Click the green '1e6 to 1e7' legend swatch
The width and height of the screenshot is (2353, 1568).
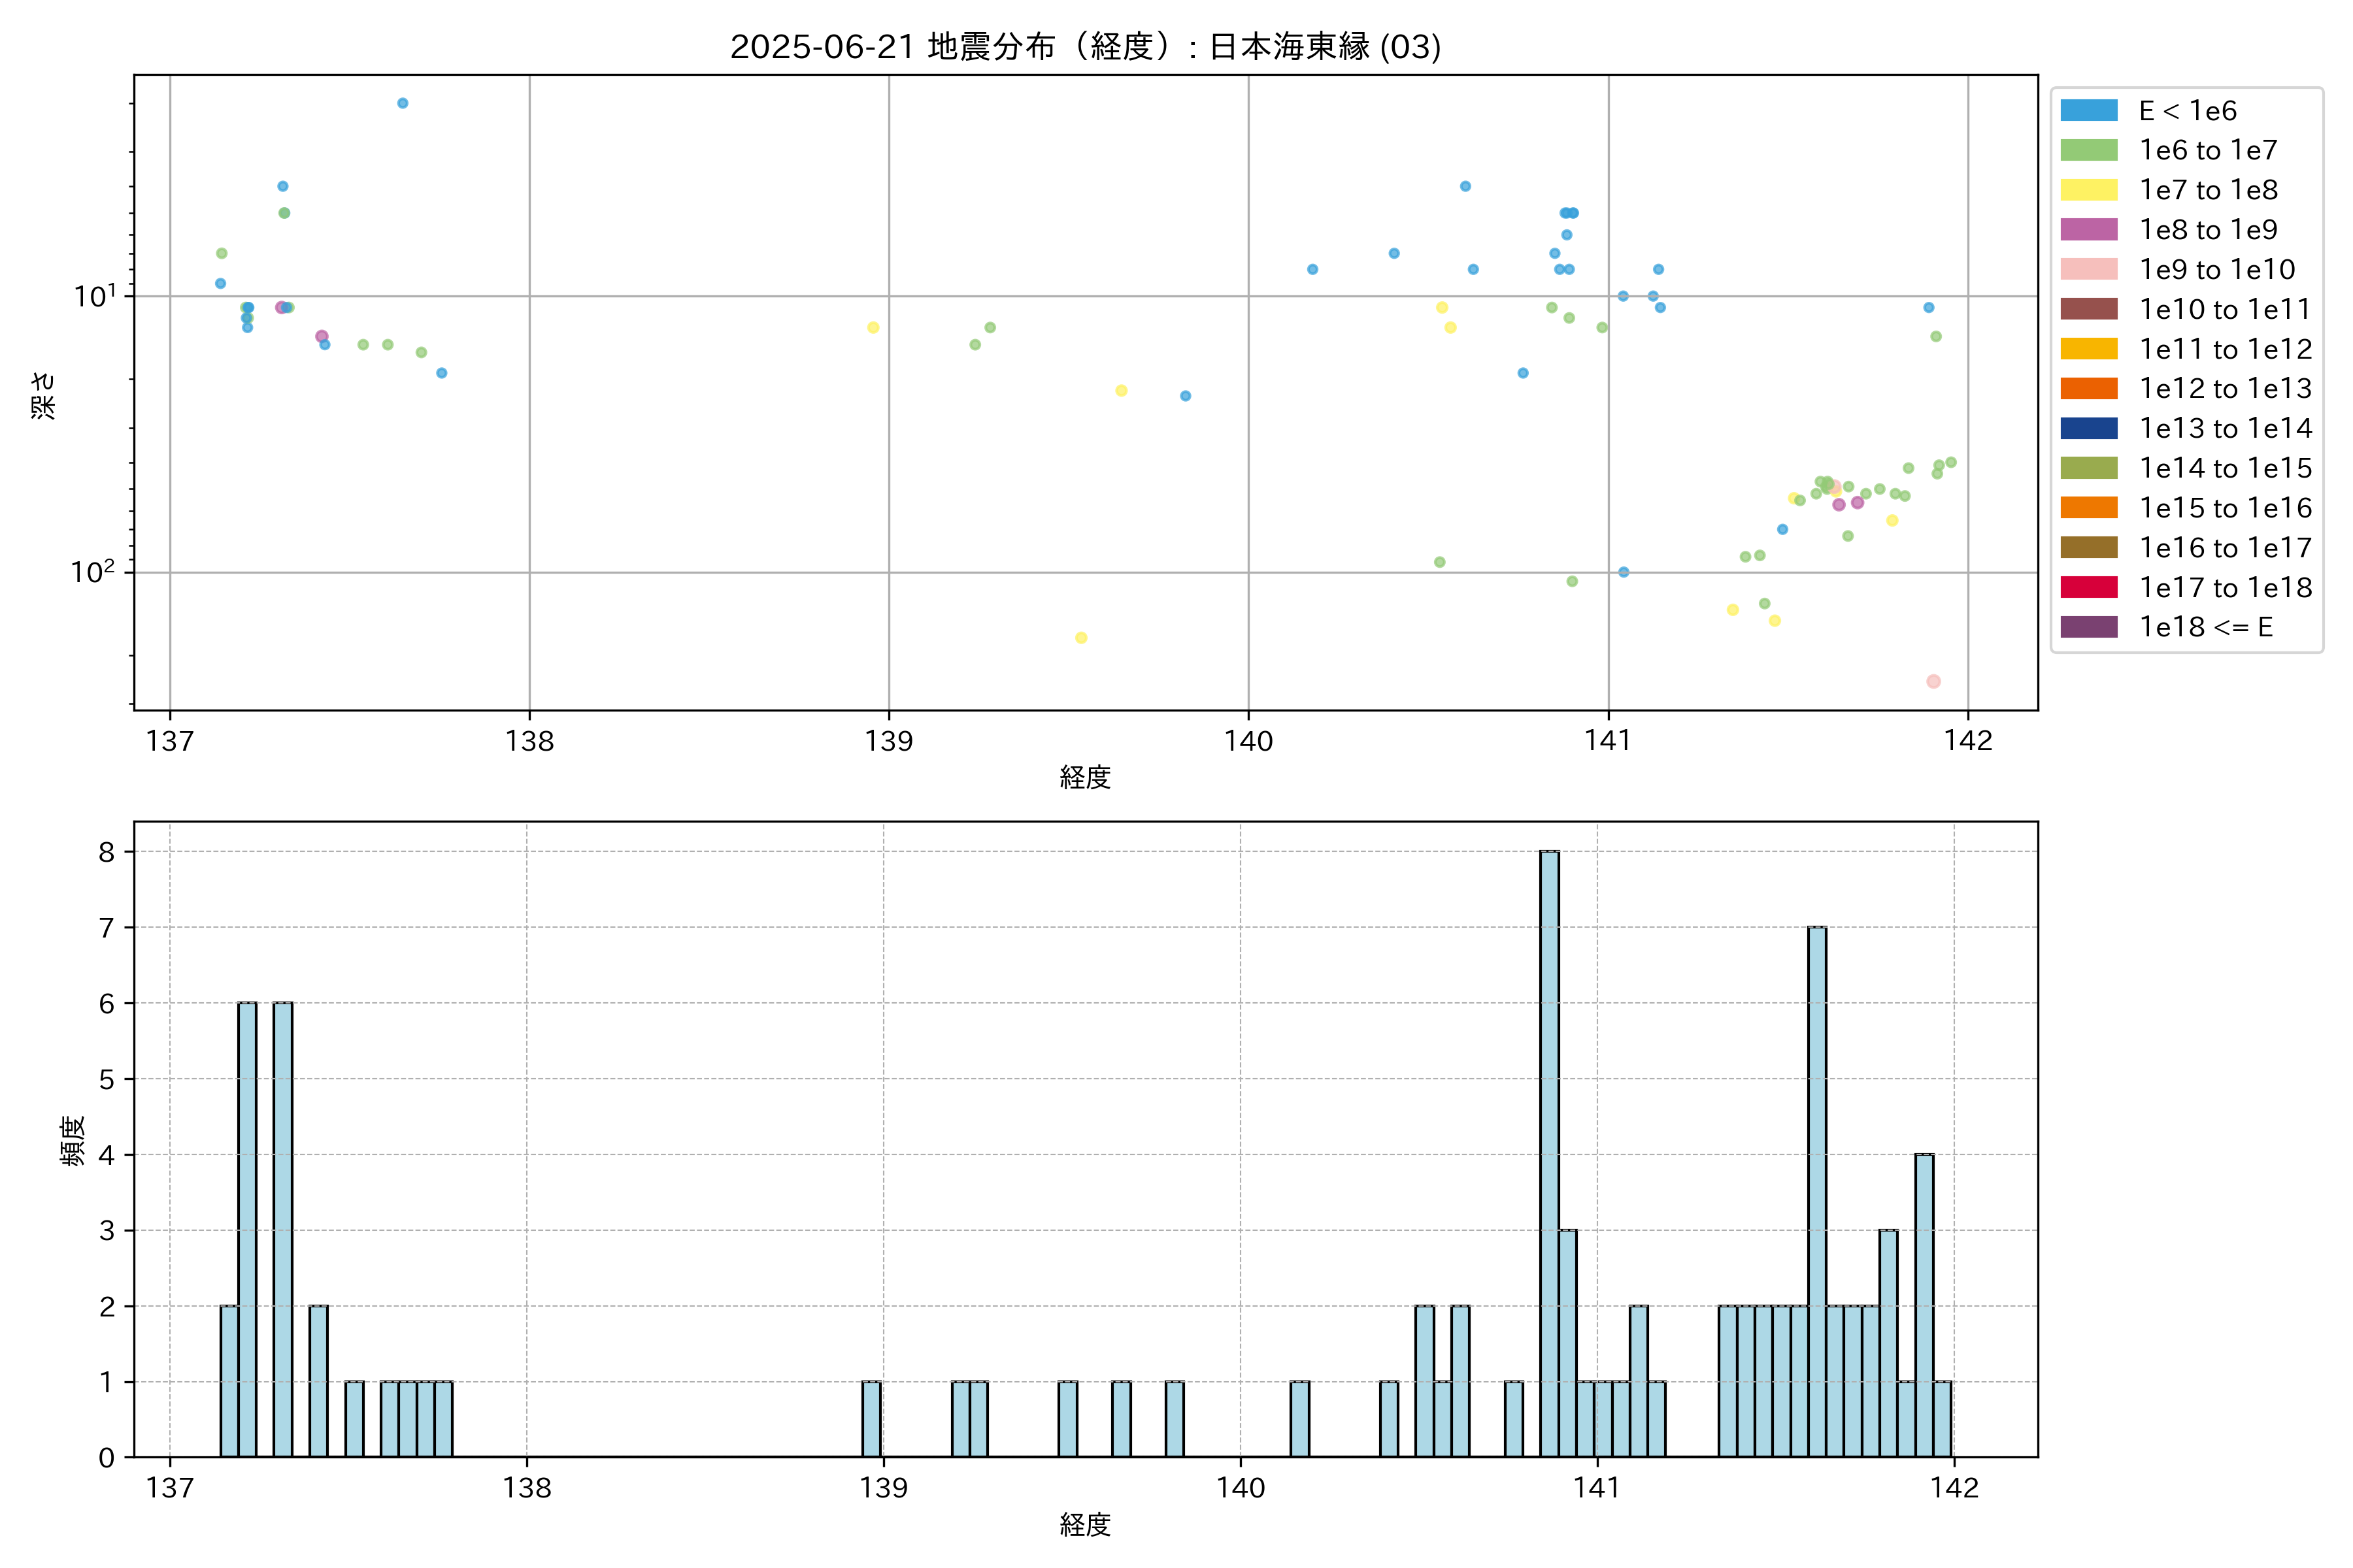tap(2089, 150)
